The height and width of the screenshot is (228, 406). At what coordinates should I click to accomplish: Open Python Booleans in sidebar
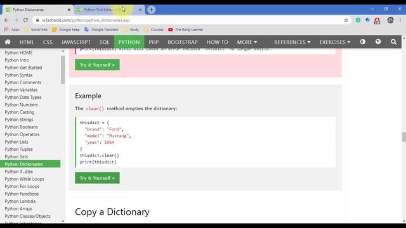[x=21, y=127]
